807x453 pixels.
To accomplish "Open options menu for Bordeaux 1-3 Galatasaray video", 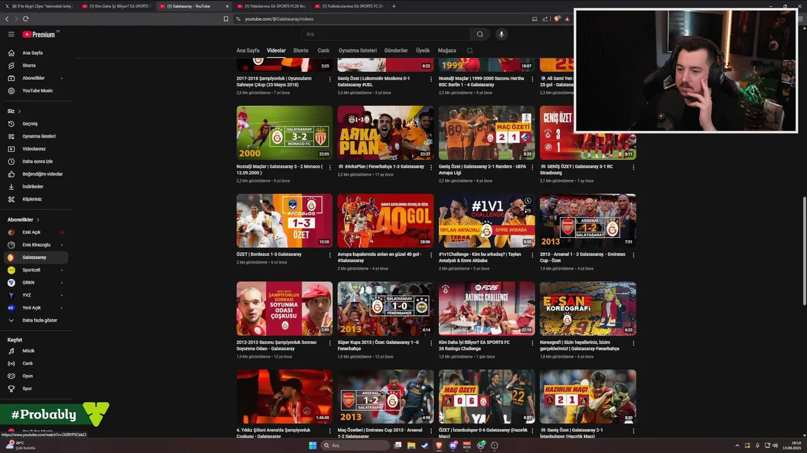I will 330,255.
